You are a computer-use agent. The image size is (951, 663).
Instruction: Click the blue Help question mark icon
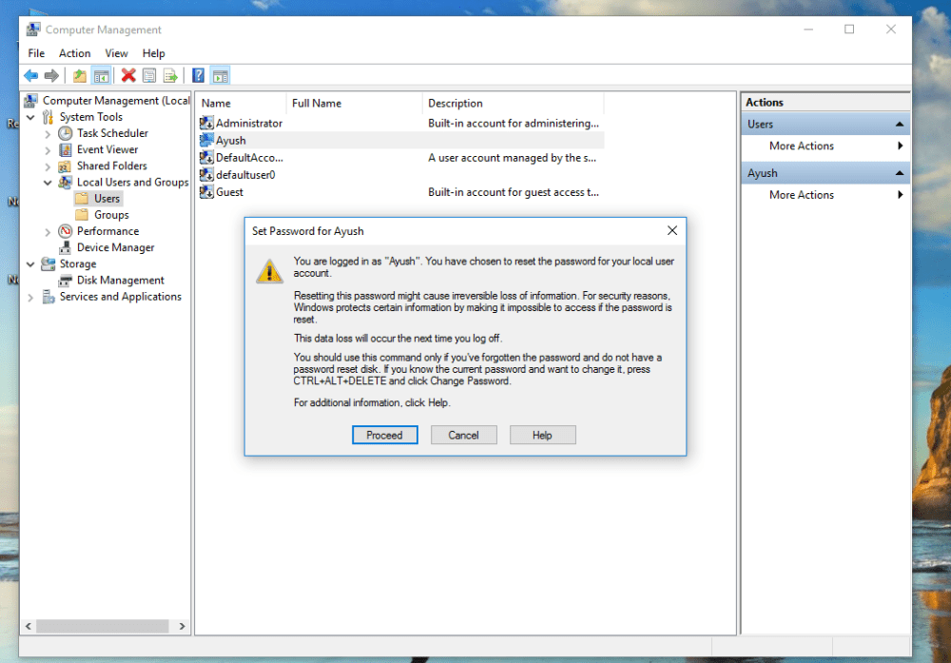[198, 76]
